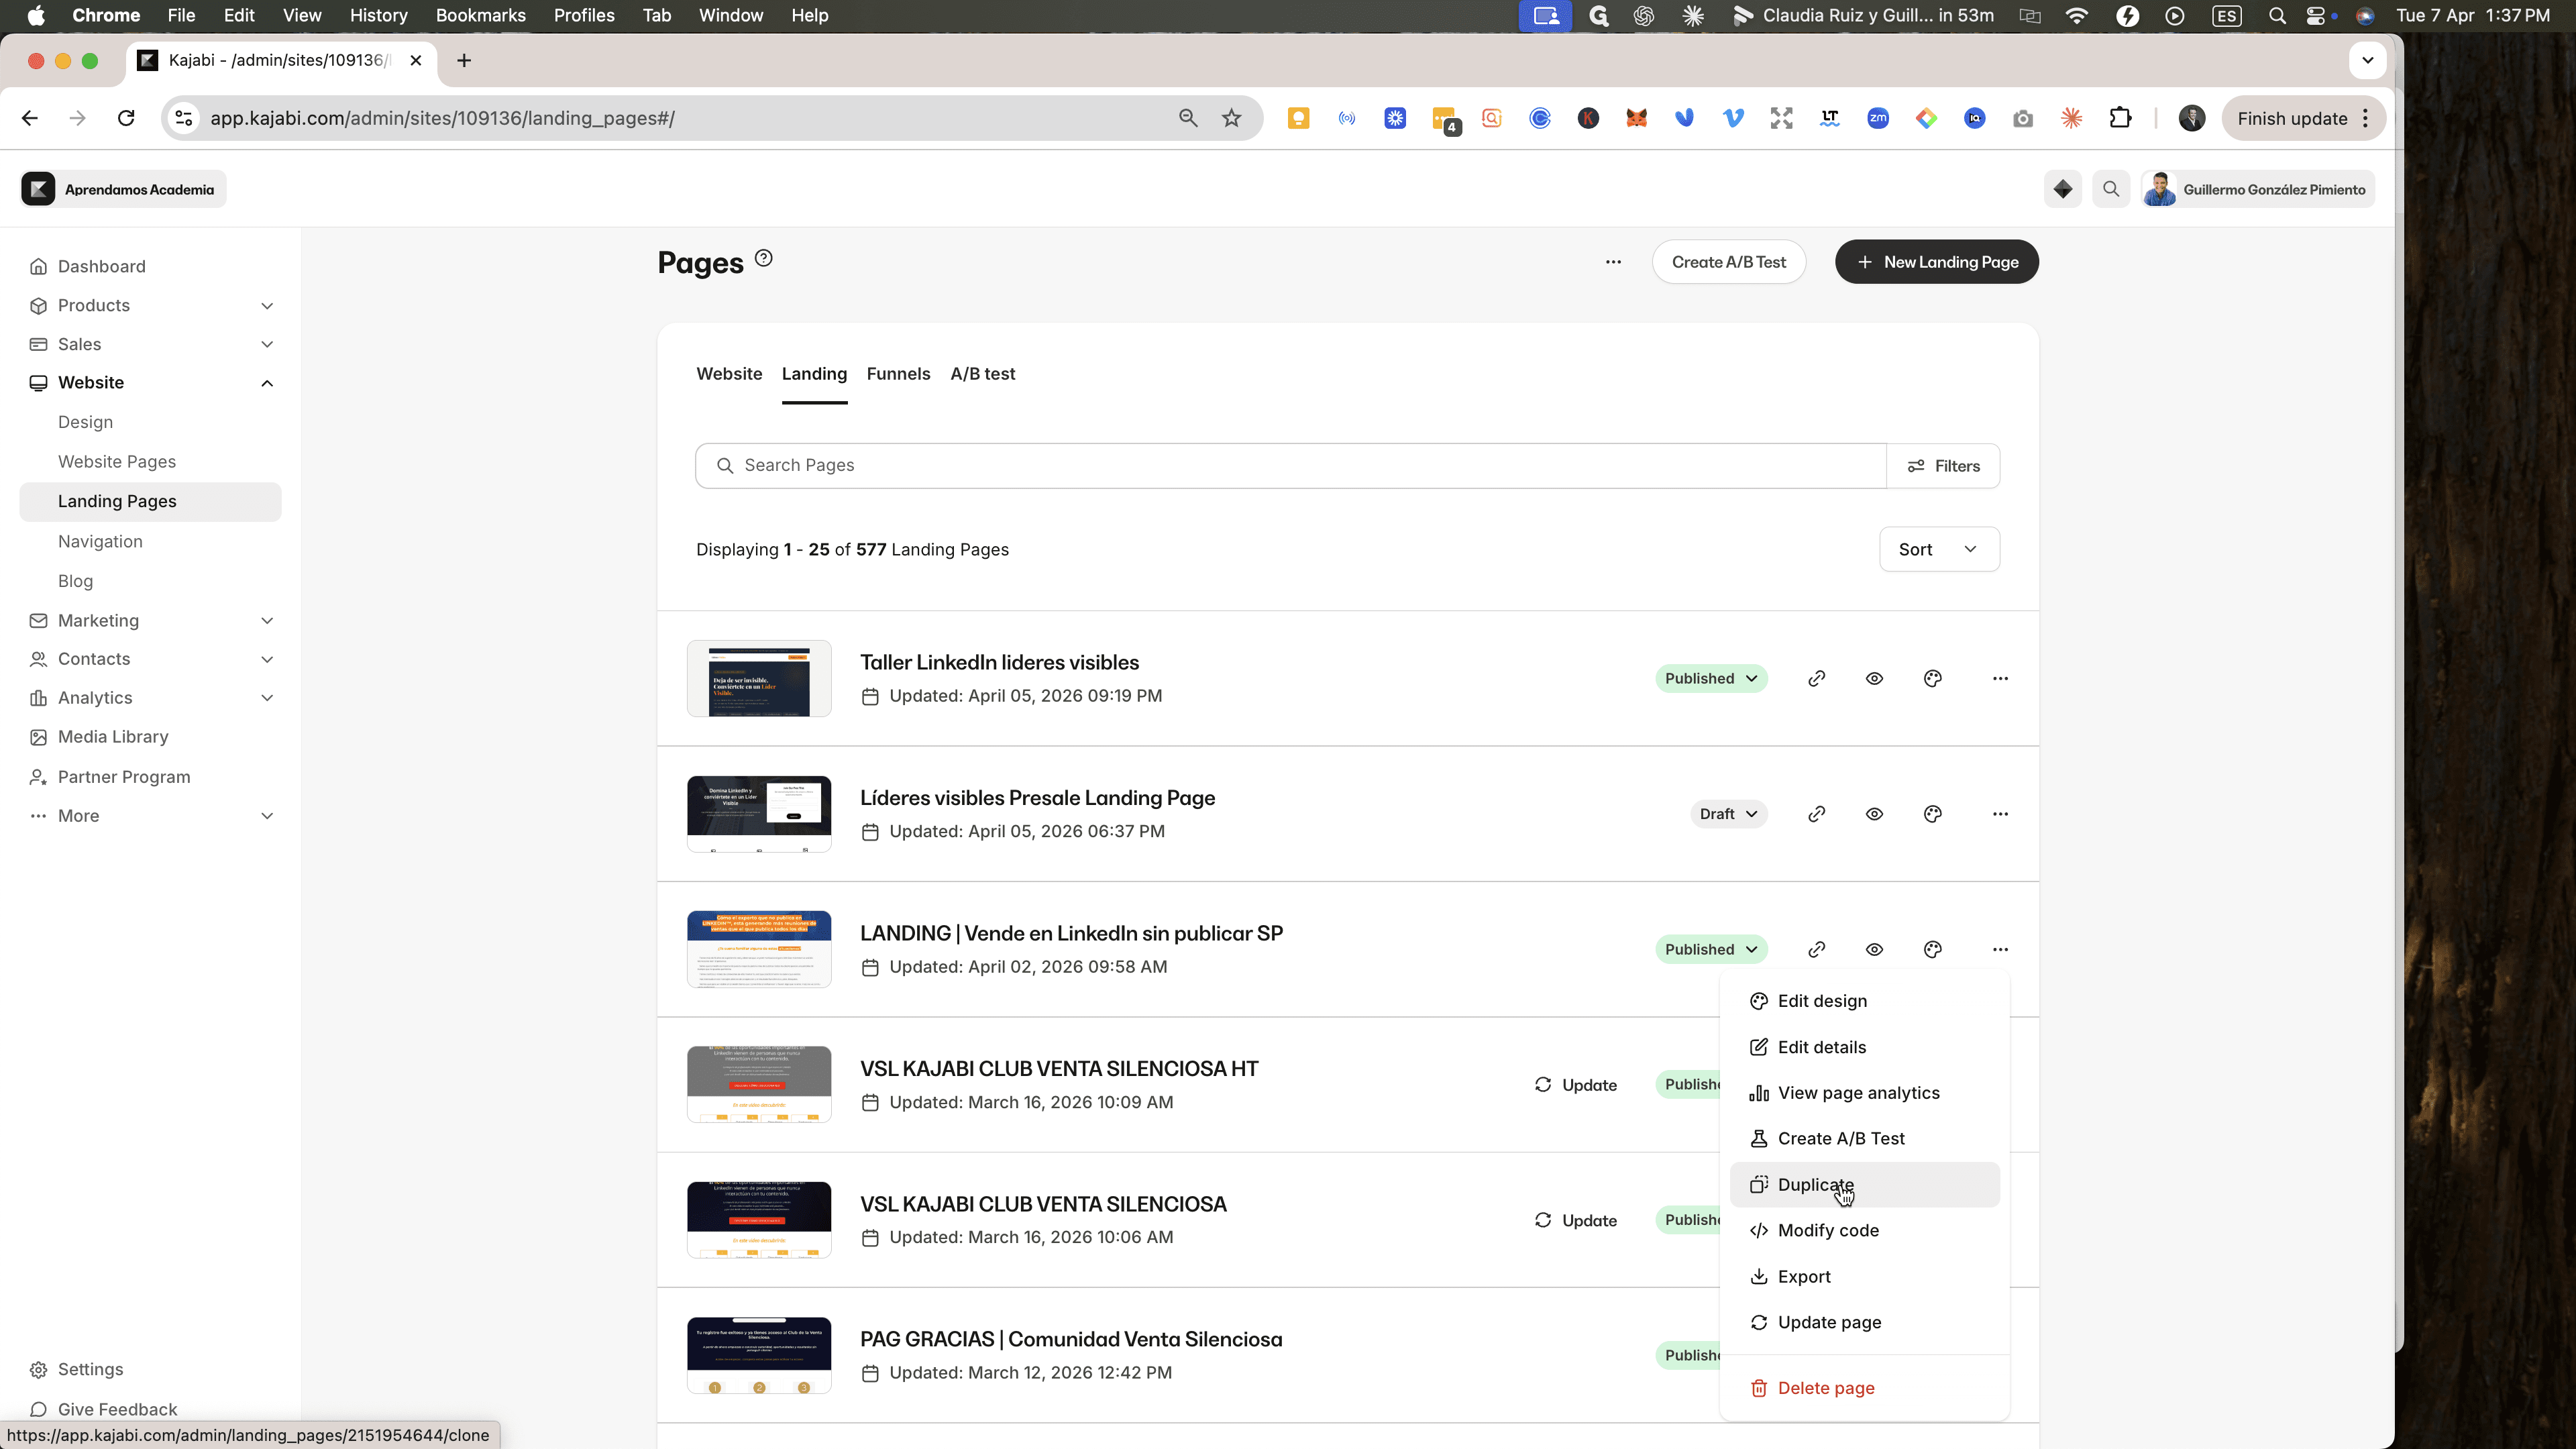Image resolution: width=2576 pixels, height=1449 pixels.
Task: Open Chrome Extensions puzzle icon
Action: click(2120, 118)
